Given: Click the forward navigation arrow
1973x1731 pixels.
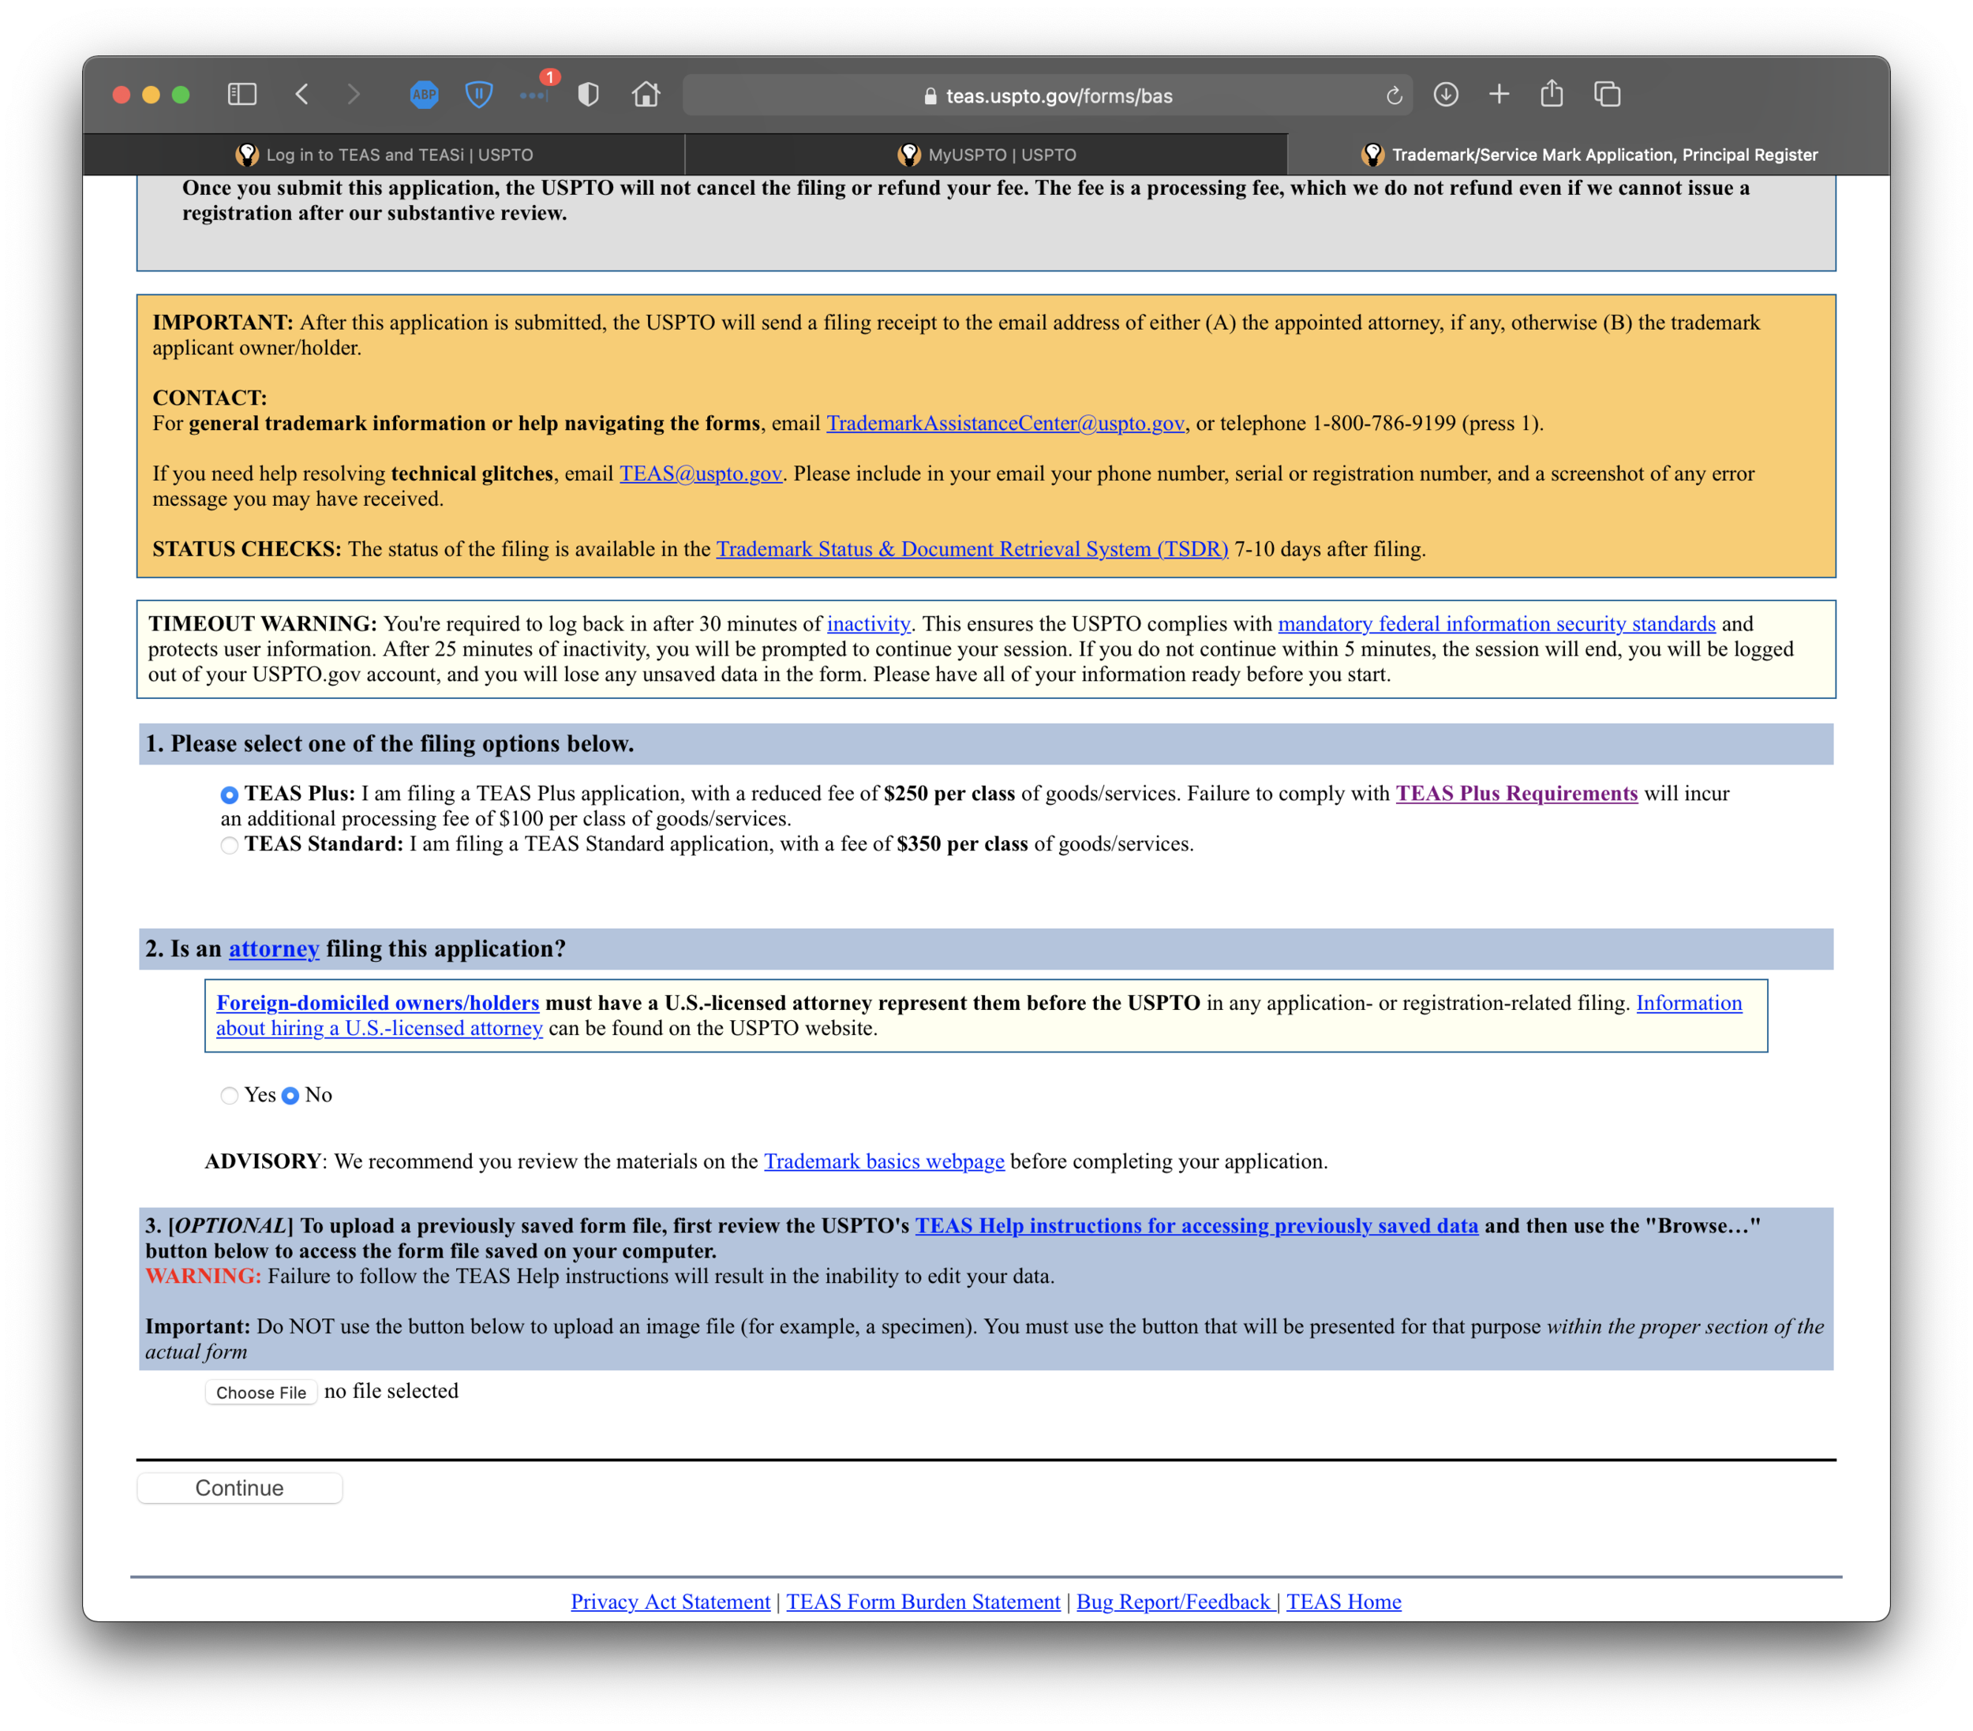Looking at the screenshot, I should pos(354,95).
